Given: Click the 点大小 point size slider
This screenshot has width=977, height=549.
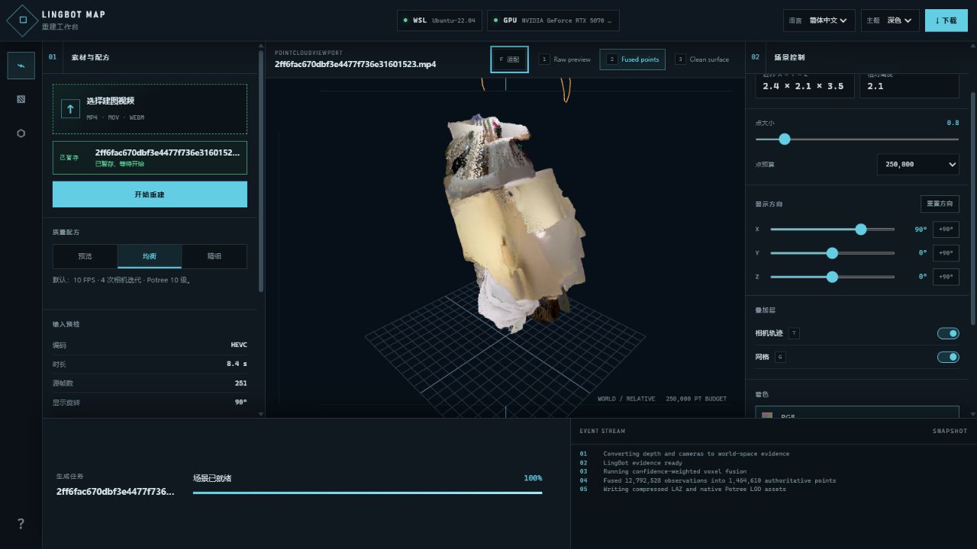Looking at the screenshot, I should (x=857, y=139).
